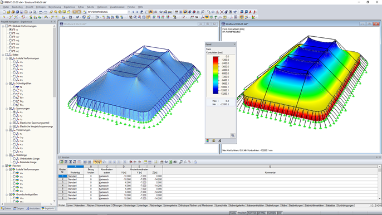
Task: Open Zusatzmodule menu
Action: pos(117,7)
